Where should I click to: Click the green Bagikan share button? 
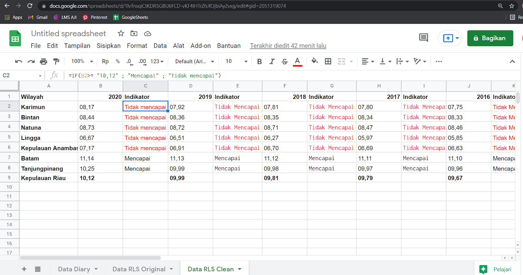490,38
